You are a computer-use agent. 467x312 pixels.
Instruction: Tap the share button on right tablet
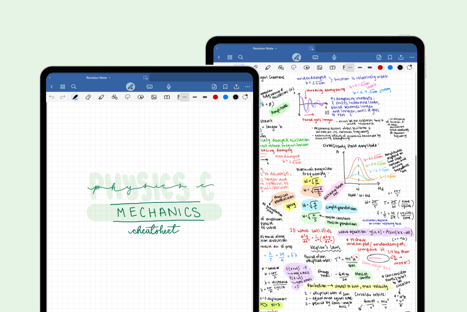pos(401,57)
